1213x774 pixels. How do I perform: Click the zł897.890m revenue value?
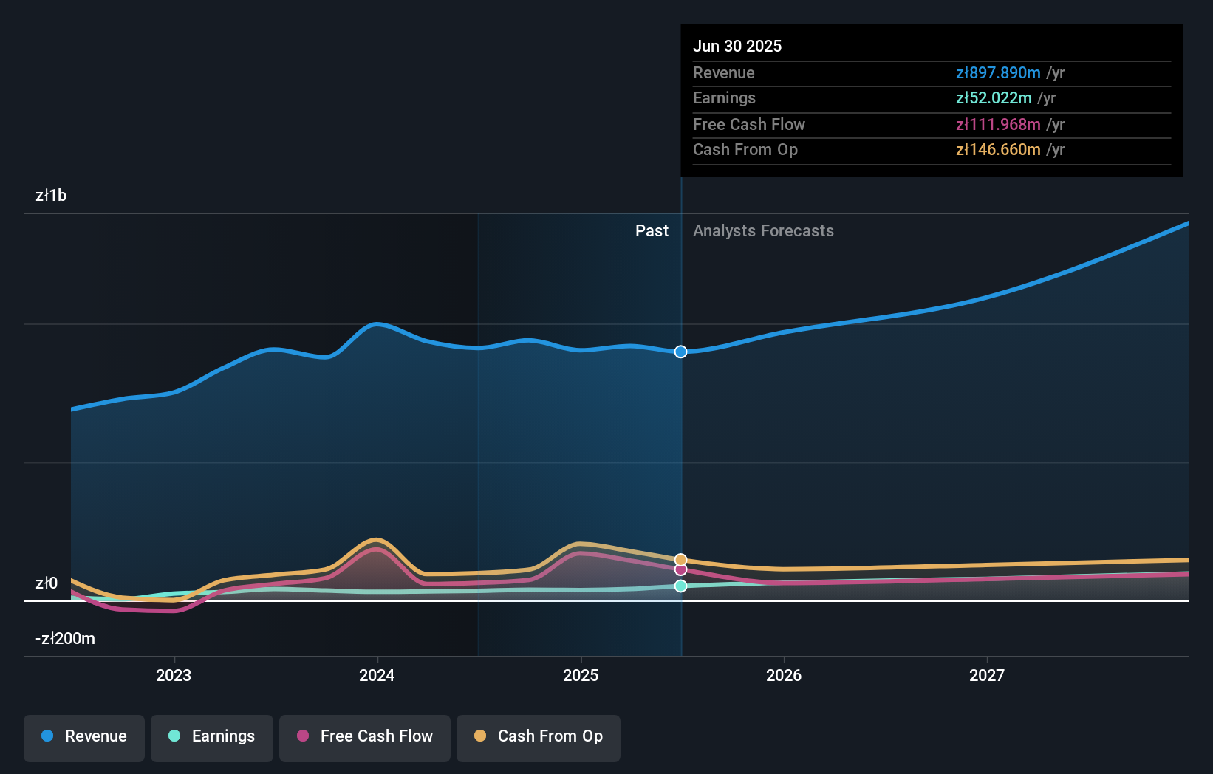click(998, 73)
